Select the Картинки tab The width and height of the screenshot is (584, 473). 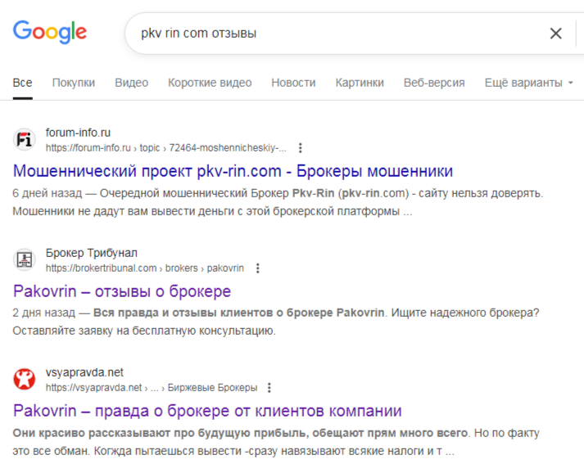[x=360, y=83]
